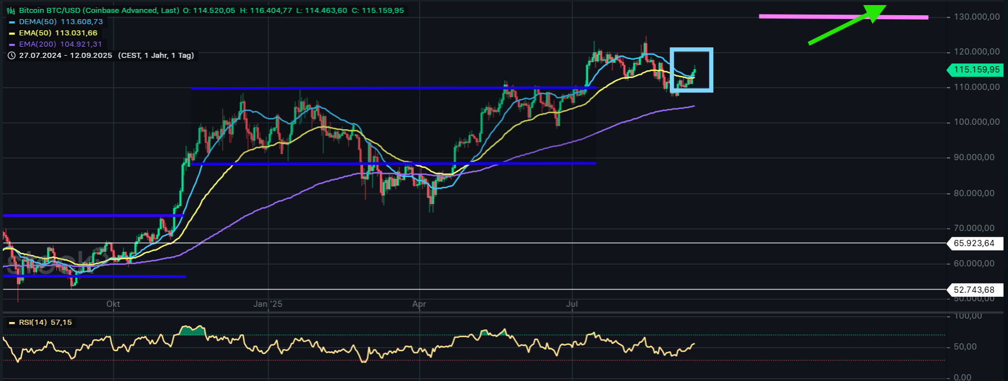This screenshot has width=1008, height=381.
Task: Open the 27.07.2024 - 12.09.2025 date range
Action: (x=65, y=56)
